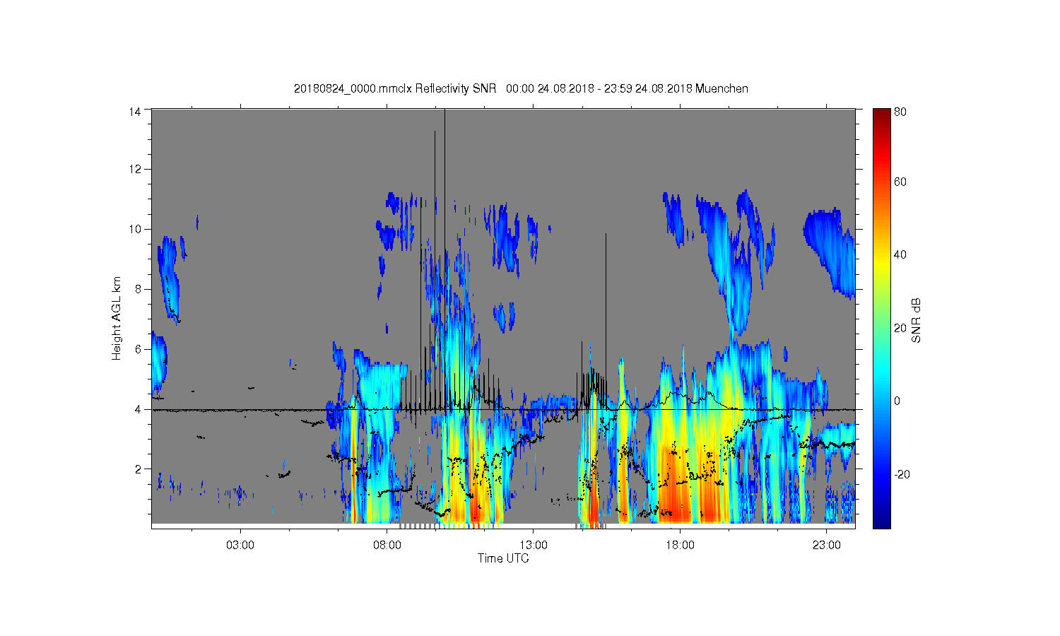Select the 03:00 time tick label
This screenshot has height=636, width=1060.
pyautogui.click(x=240, y=546)
